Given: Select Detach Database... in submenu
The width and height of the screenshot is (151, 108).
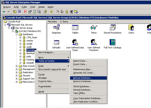Looking at the screenshot, I should coord(88,90).
